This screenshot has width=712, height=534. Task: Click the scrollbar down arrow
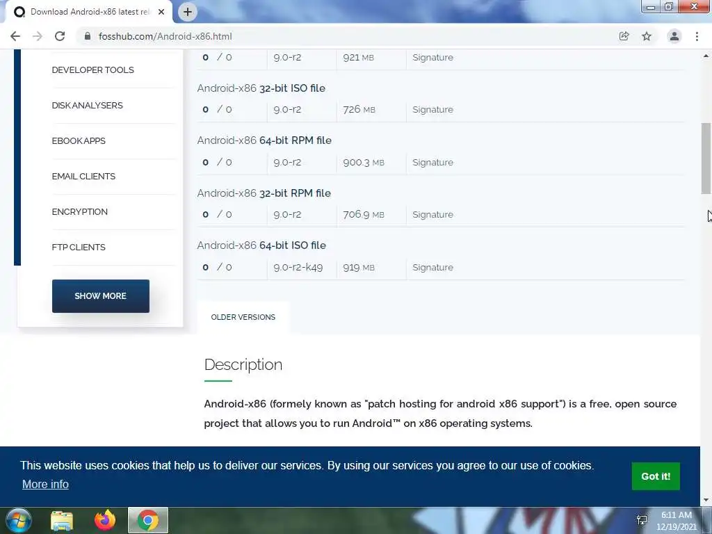tap(706, 500)
